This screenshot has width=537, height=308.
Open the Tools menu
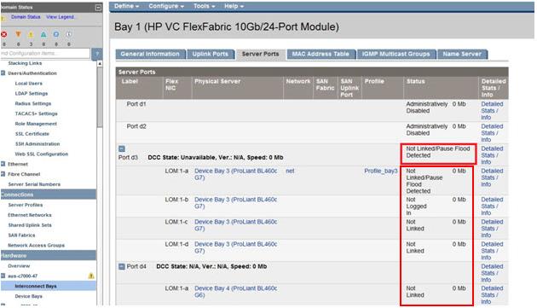click(204, 6)
